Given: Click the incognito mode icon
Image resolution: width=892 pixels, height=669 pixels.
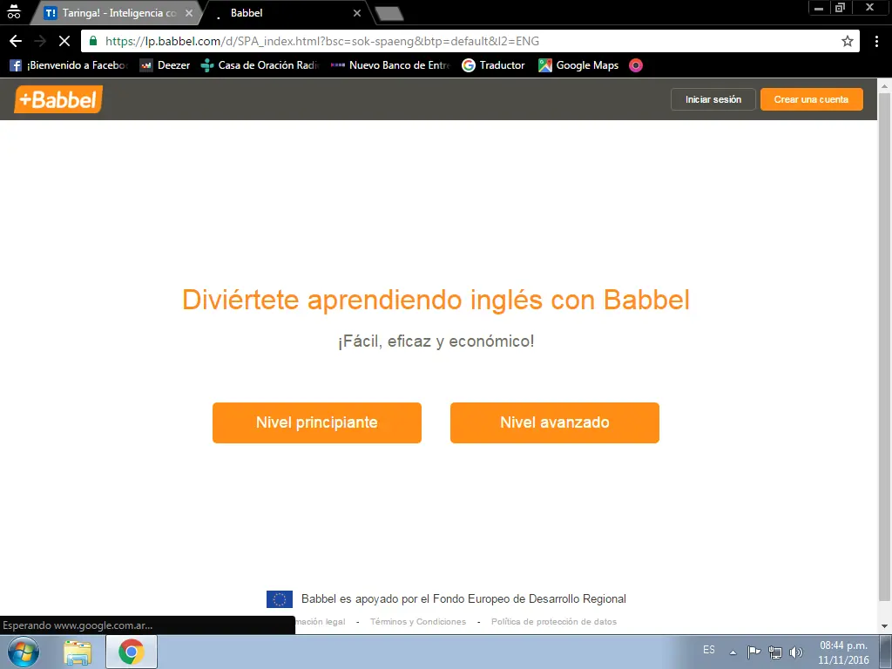Looking at the screenshot, I should (x=14, y=12).
